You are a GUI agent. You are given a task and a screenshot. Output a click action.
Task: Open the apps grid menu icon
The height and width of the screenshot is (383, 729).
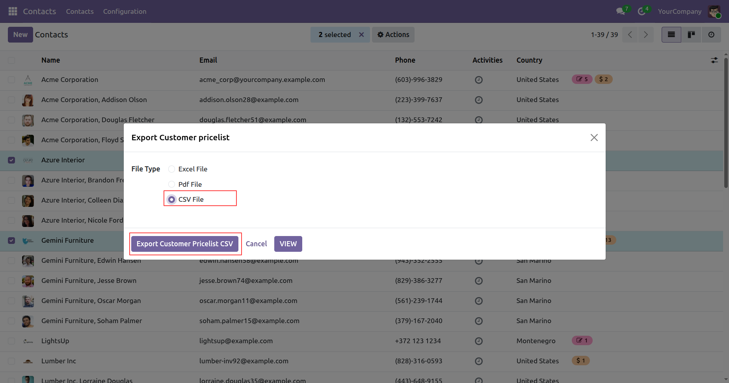click(13, 11)
